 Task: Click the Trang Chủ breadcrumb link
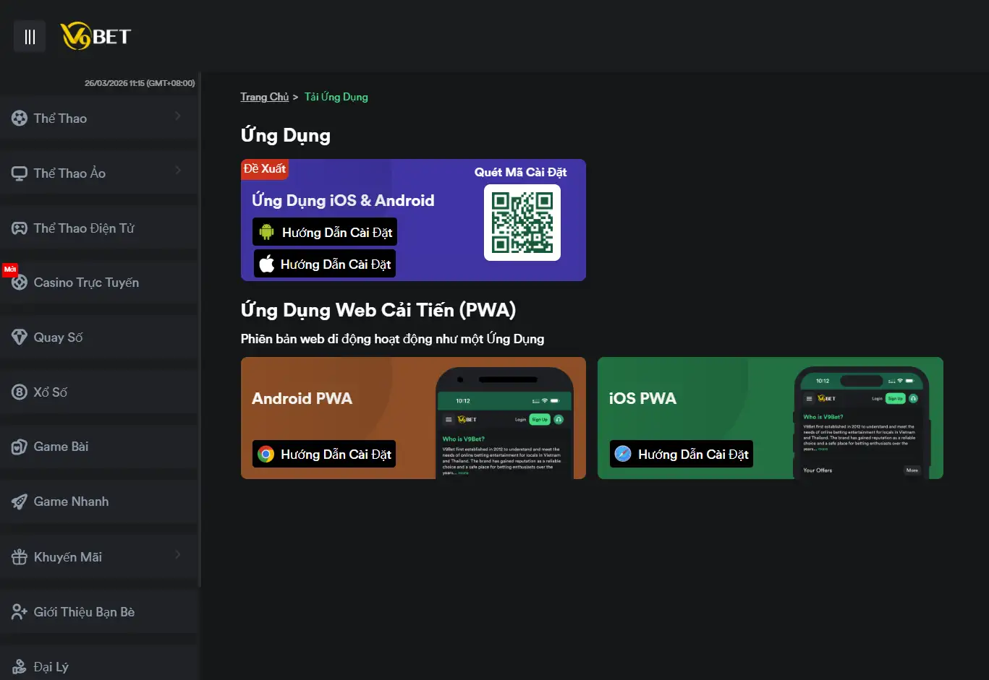click(264, 97)
